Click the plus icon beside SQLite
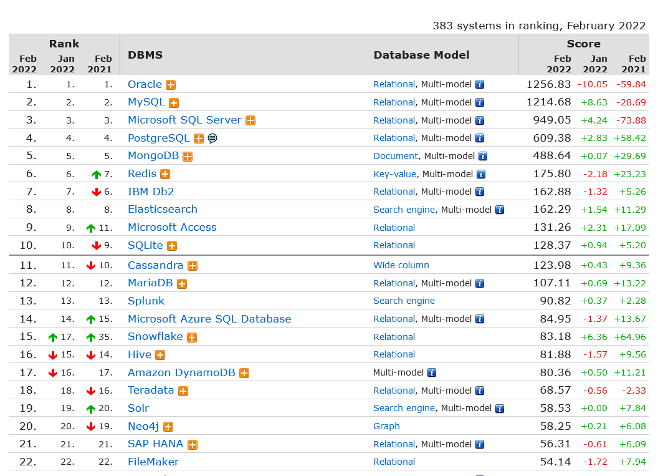Image resolution: width=658 pixels, height=476 pixels. pos(172,246)
